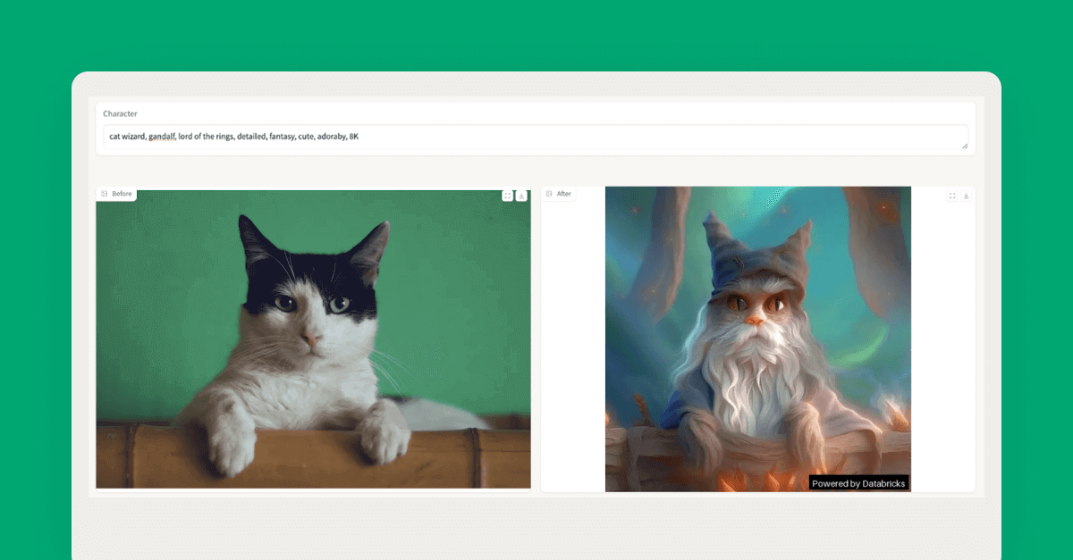The image size is (1073, 560).
Task: Click the original black-and-white cat photo
Action: [x=313, y=339]
